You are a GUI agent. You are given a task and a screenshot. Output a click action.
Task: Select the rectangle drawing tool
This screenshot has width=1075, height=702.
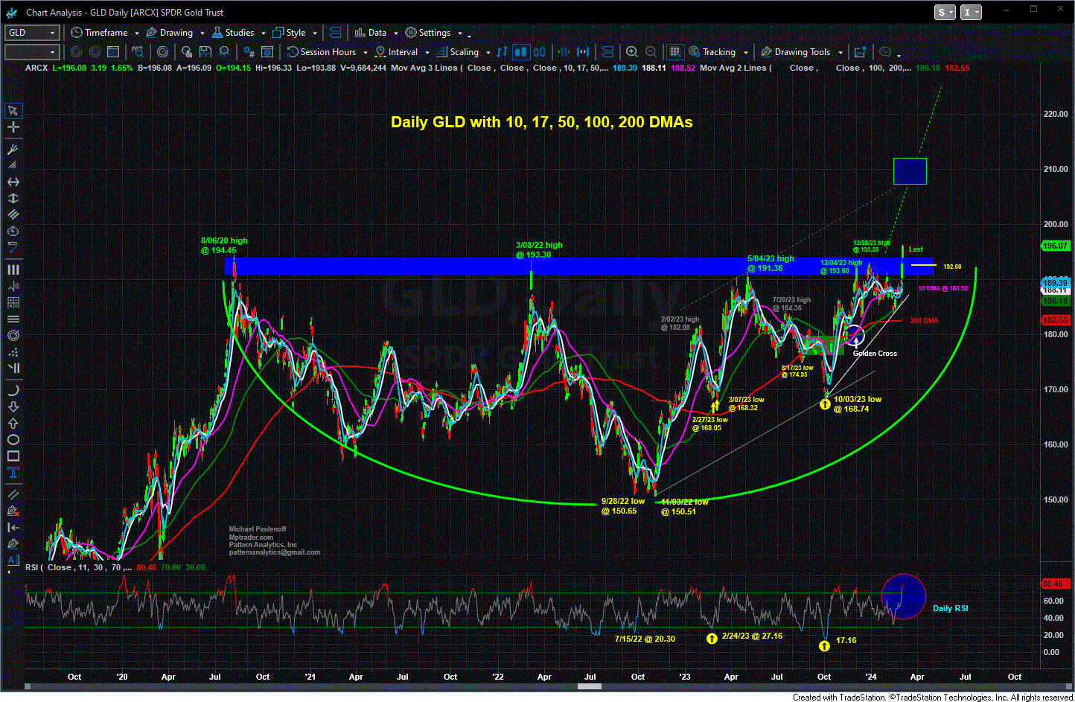click(x=13, y=456)
